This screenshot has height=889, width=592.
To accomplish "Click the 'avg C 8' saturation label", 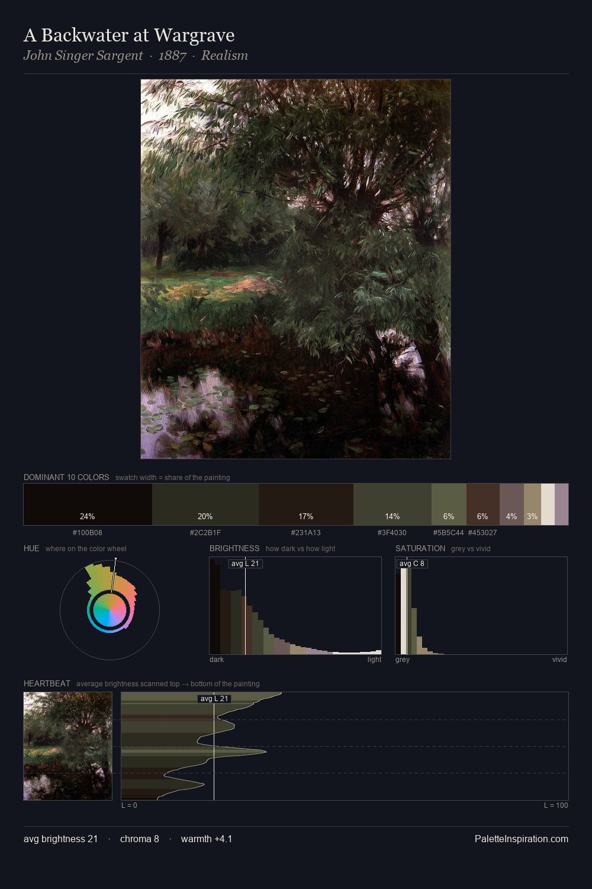I will pos(412,564).
